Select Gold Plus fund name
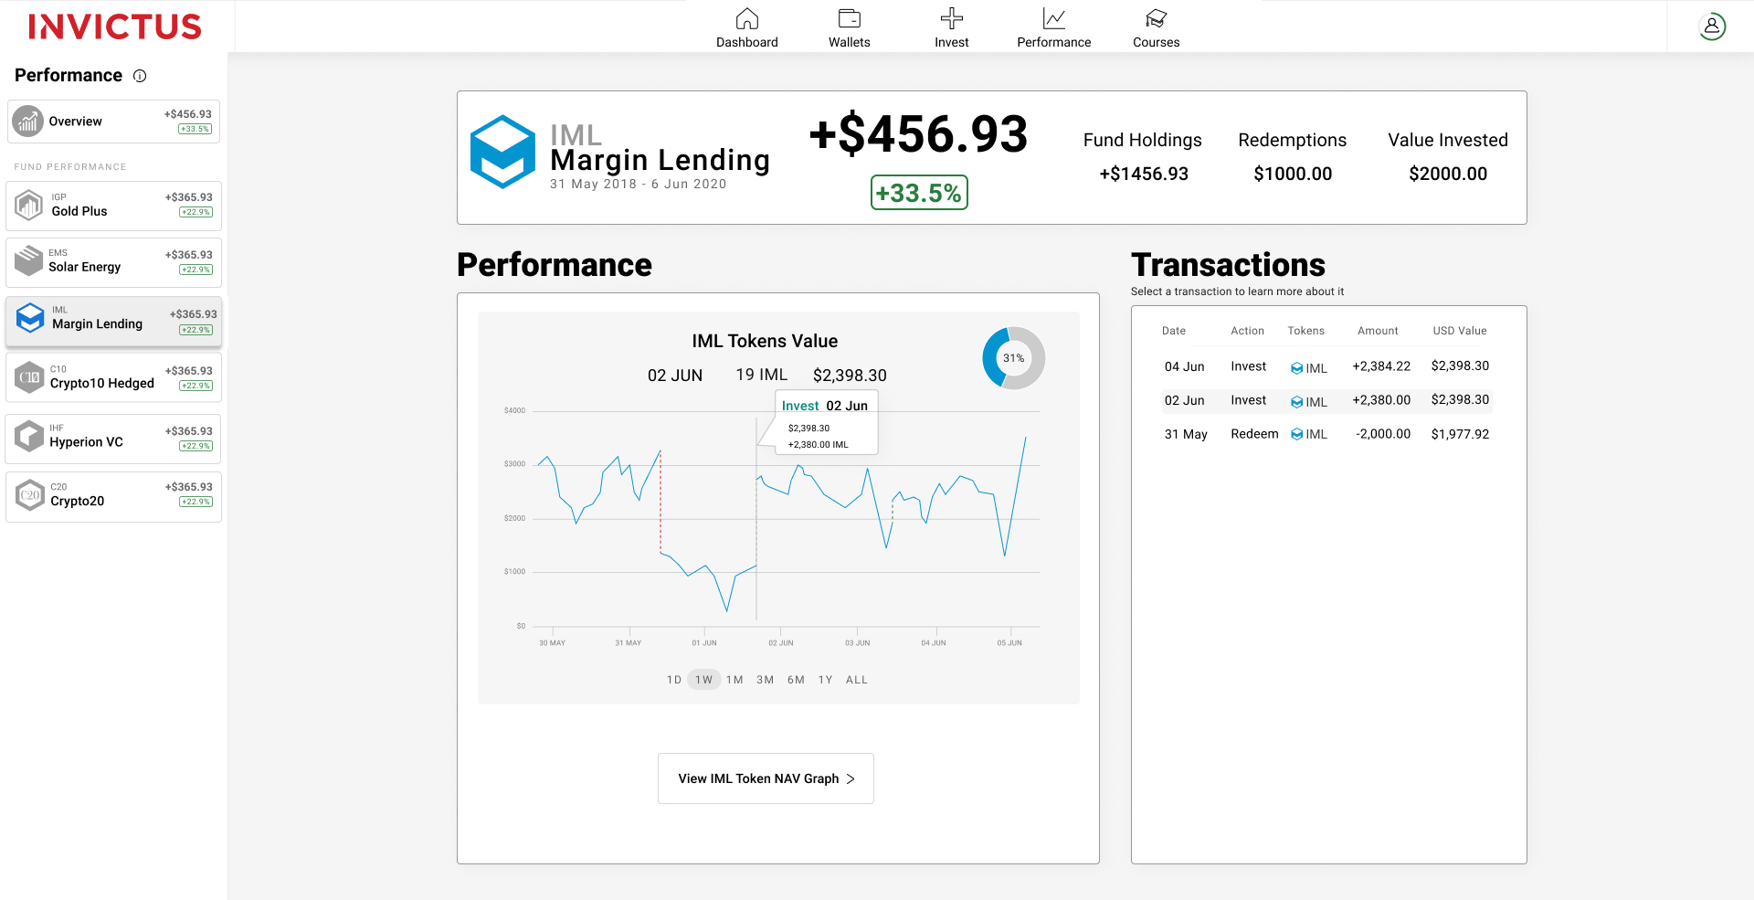The height and width of the screenshot is (900, 1754). click(x=79, y=211)
